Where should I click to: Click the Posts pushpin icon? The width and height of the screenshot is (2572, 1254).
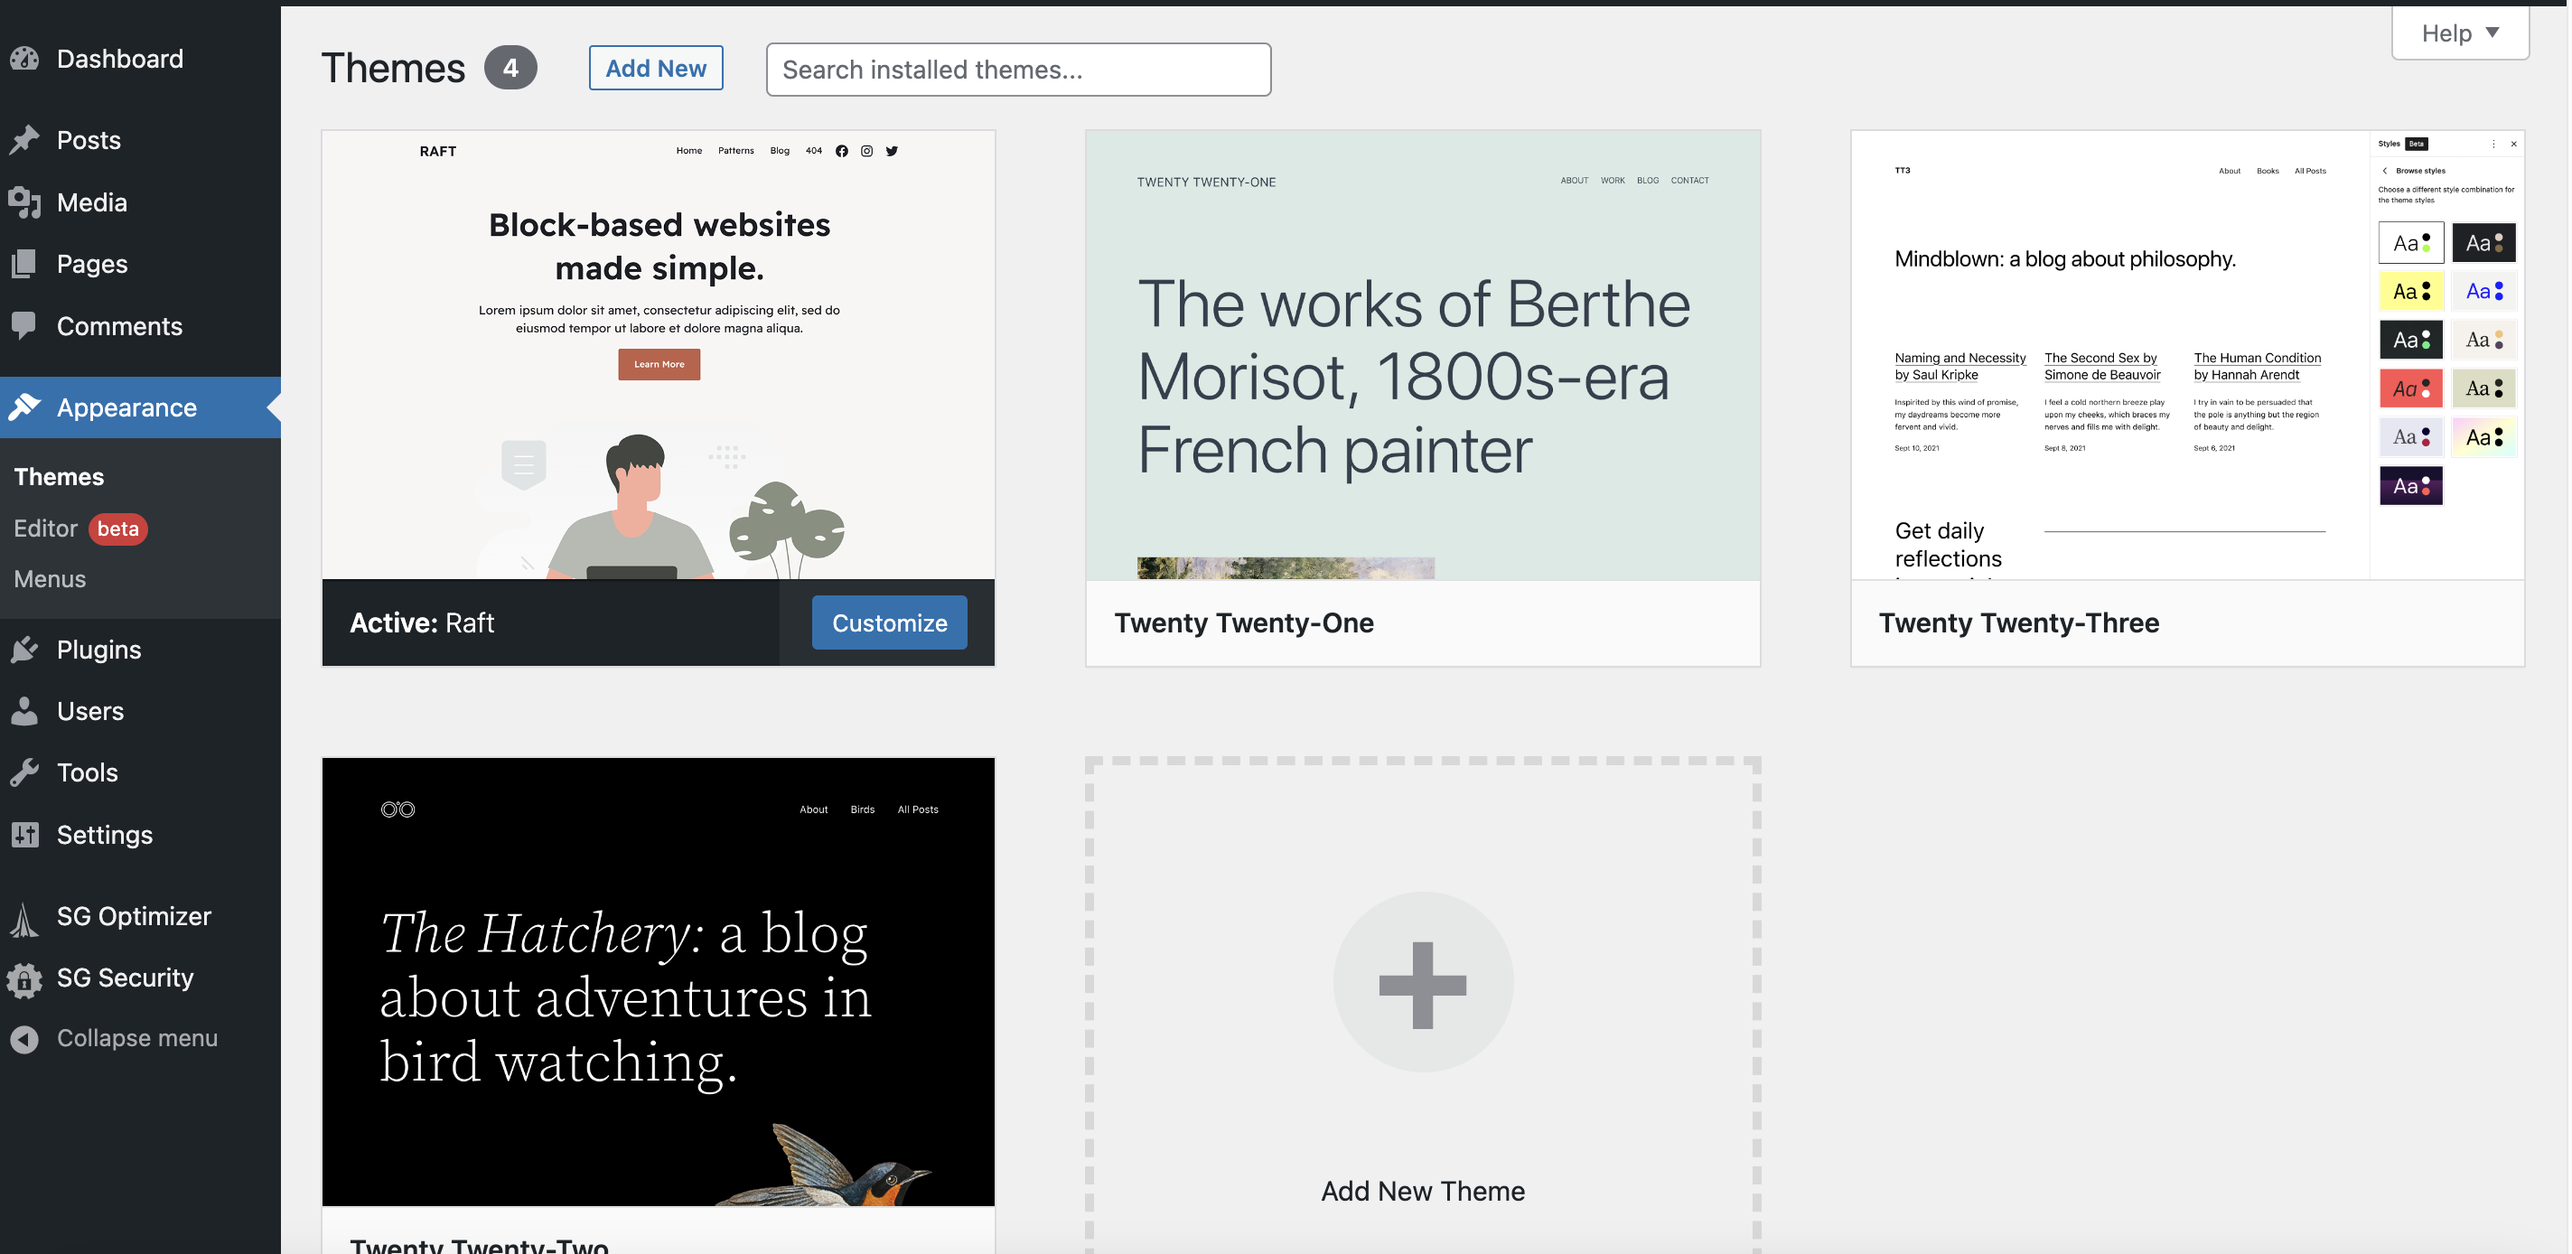click(25, 140)
